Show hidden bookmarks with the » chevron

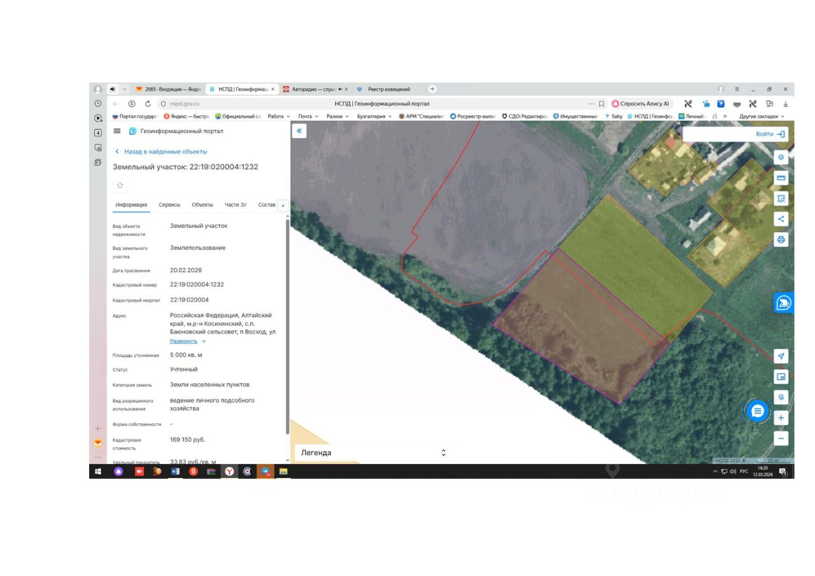(725, 116)
